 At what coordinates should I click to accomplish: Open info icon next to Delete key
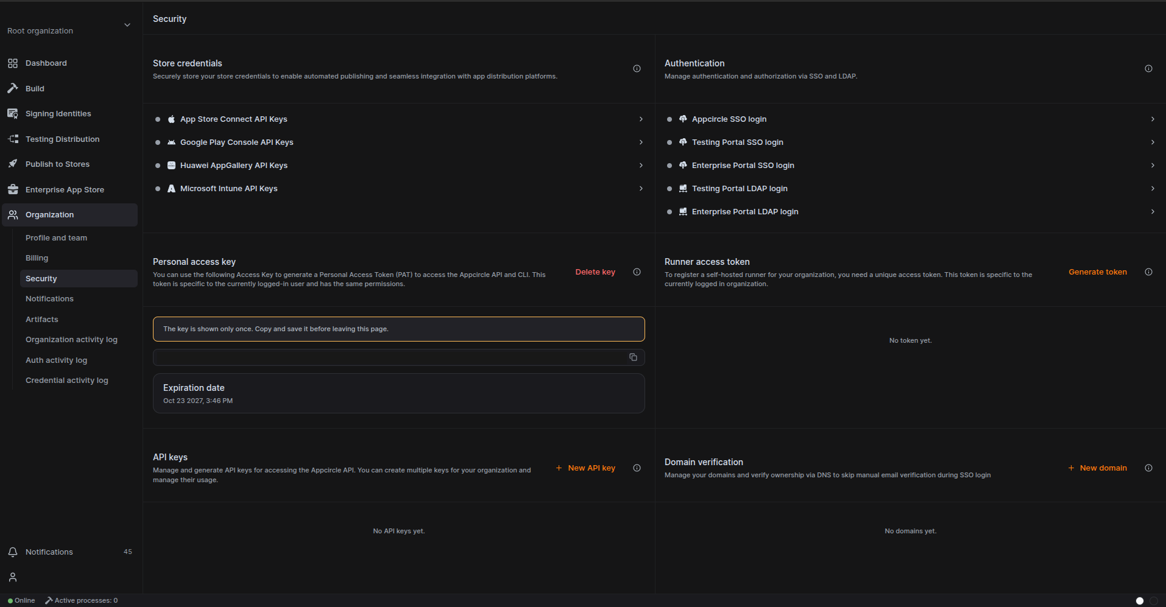[x=637, y=272]
